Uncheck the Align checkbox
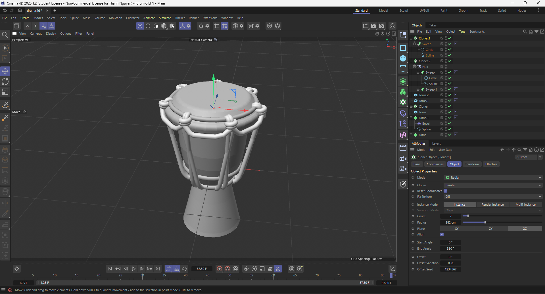 pyautogui.click(x=442, y=234)
